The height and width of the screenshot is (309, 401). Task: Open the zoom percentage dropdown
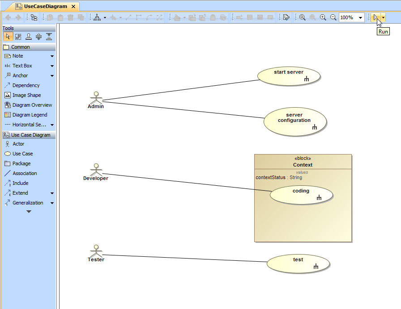pyautogui.click(x=361, y=17)
